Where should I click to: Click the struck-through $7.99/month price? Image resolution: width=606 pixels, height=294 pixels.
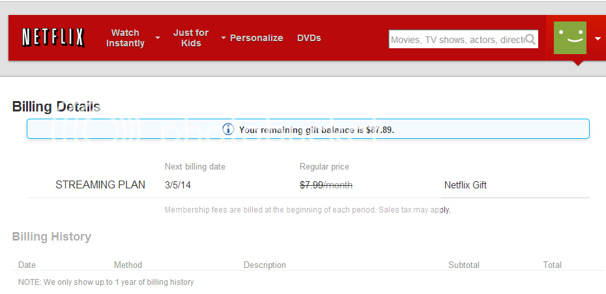tap(326, 185)
